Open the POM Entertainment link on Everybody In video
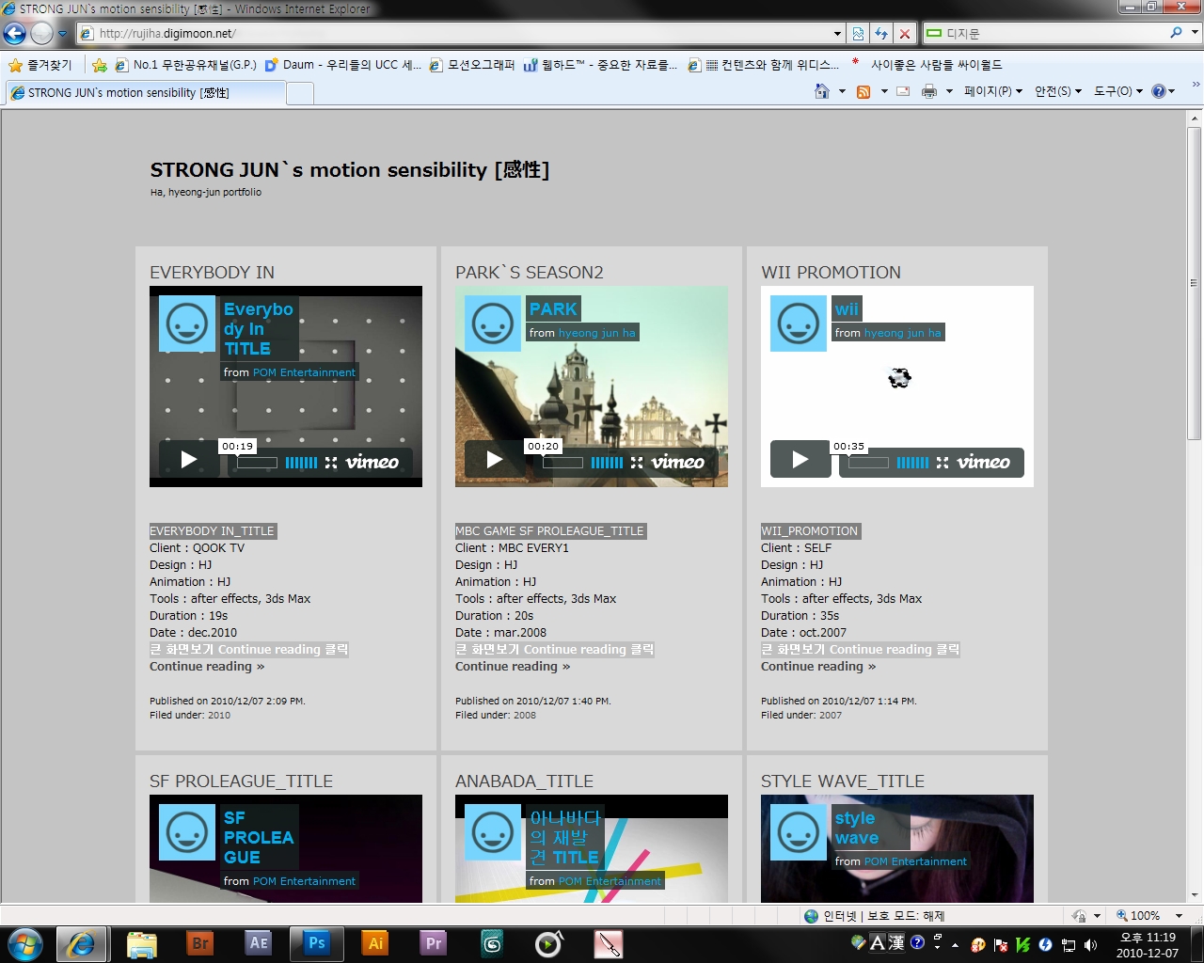1204x963 pixels. click(x=304, y=372)
